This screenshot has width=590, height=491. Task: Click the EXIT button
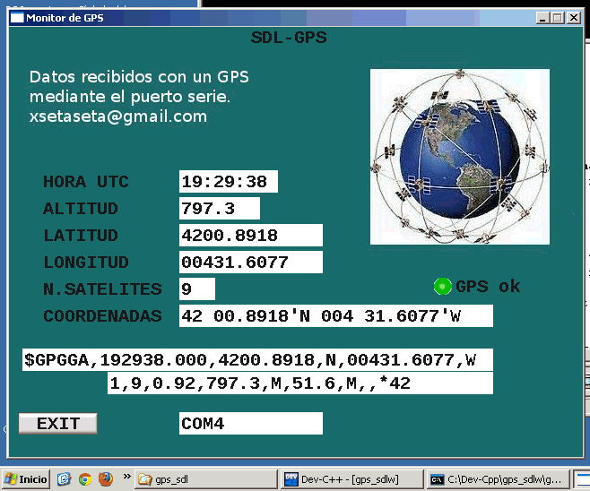pyautogui.click(x=57, y=424)
